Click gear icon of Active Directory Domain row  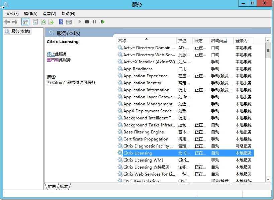click(x=120, y=47)
